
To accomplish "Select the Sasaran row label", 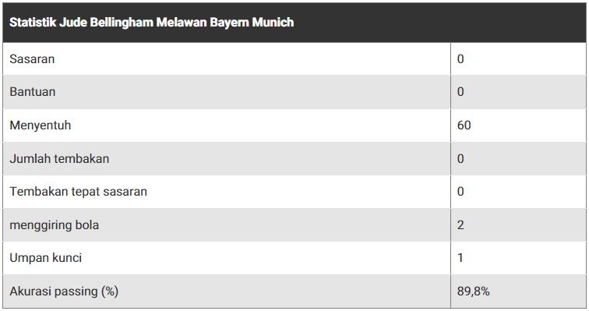I will pyautogui.click(x=32, y=59).
